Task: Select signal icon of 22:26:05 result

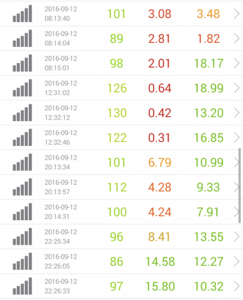Action: [x=22, y=262]
